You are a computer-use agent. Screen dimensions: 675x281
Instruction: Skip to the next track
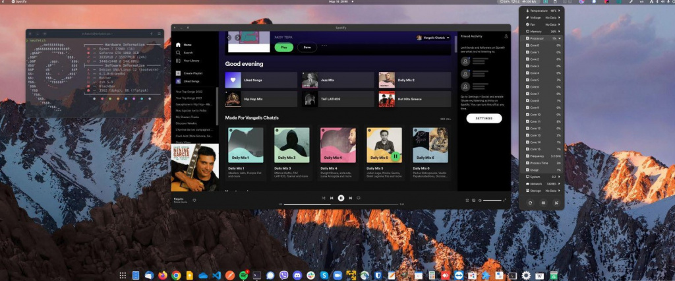350,198
